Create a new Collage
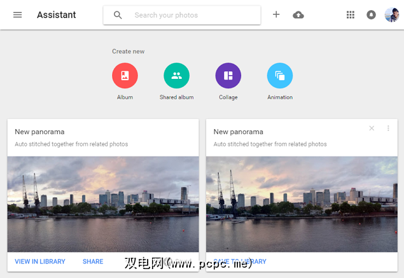 coord(228,76)
